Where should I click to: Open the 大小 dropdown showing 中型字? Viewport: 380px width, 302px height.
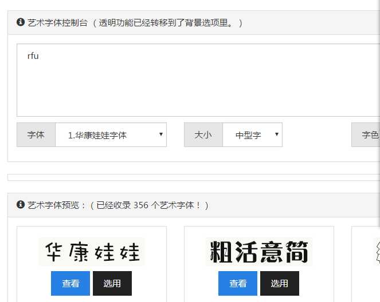pyautogui.click(x=253, y=134)
